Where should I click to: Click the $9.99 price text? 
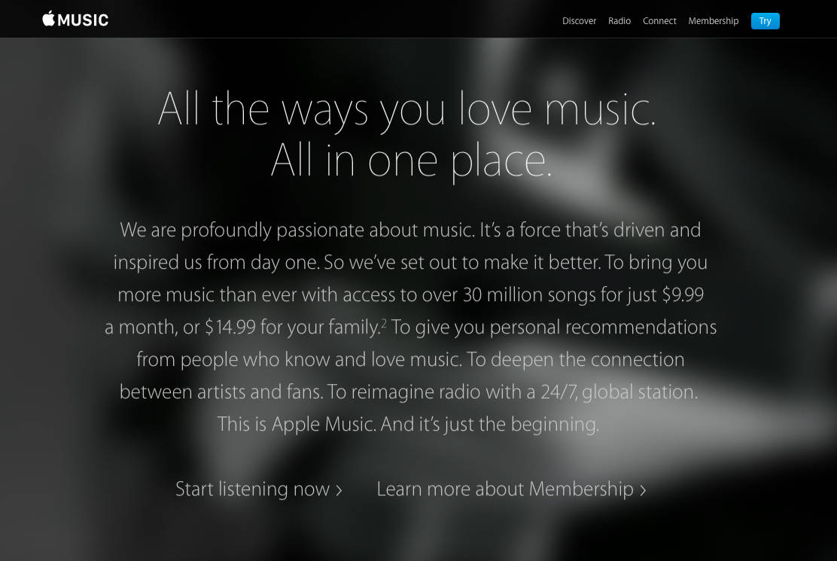tap(683, 294)
